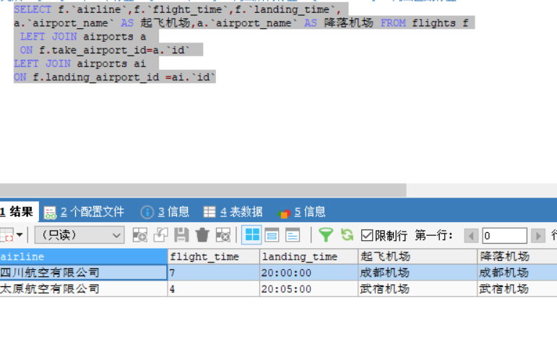Select flight_time cell with value 7

[214, 273]
